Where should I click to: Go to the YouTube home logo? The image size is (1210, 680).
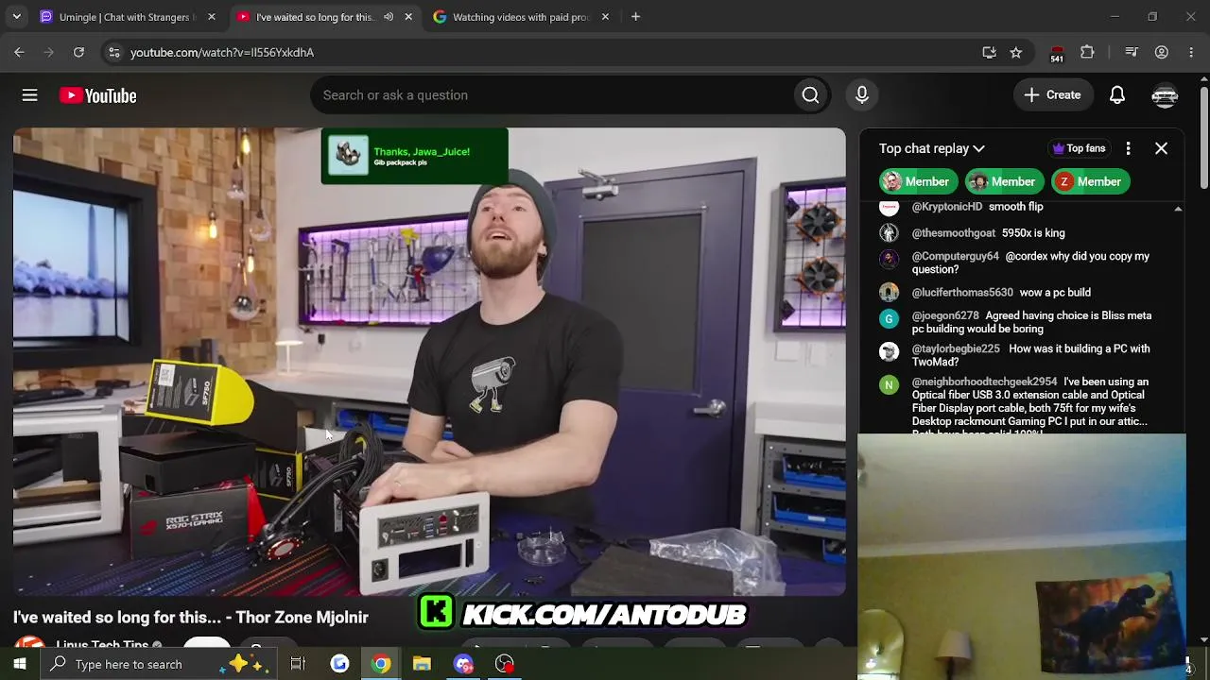coord(98,95)
